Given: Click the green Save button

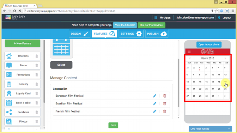Looking at the screenshot, I should click(x=113, y=125).
